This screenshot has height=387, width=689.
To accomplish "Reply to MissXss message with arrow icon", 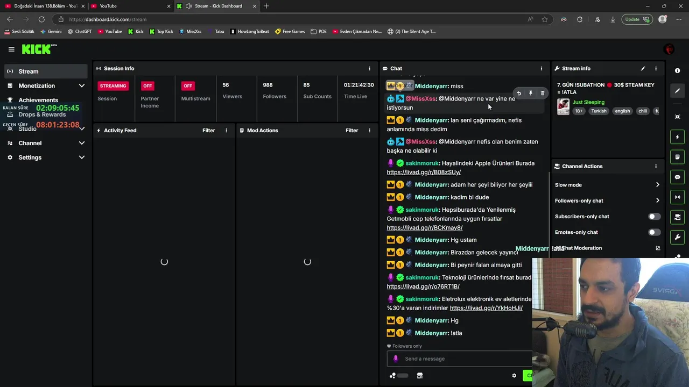I will 519,93.
